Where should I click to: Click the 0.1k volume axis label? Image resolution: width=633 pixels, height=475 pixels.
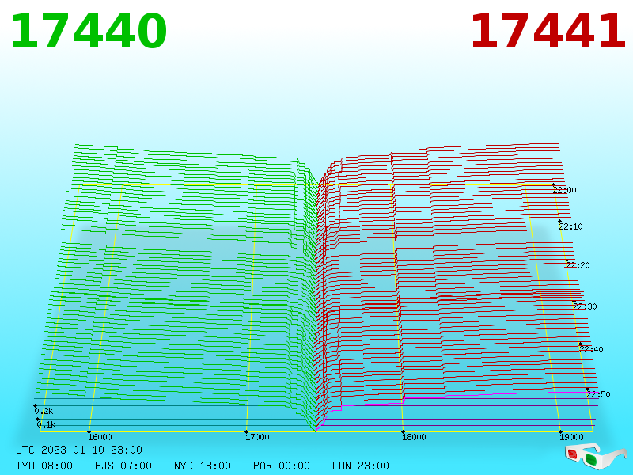pyautogui.click(x=46, y=424)
